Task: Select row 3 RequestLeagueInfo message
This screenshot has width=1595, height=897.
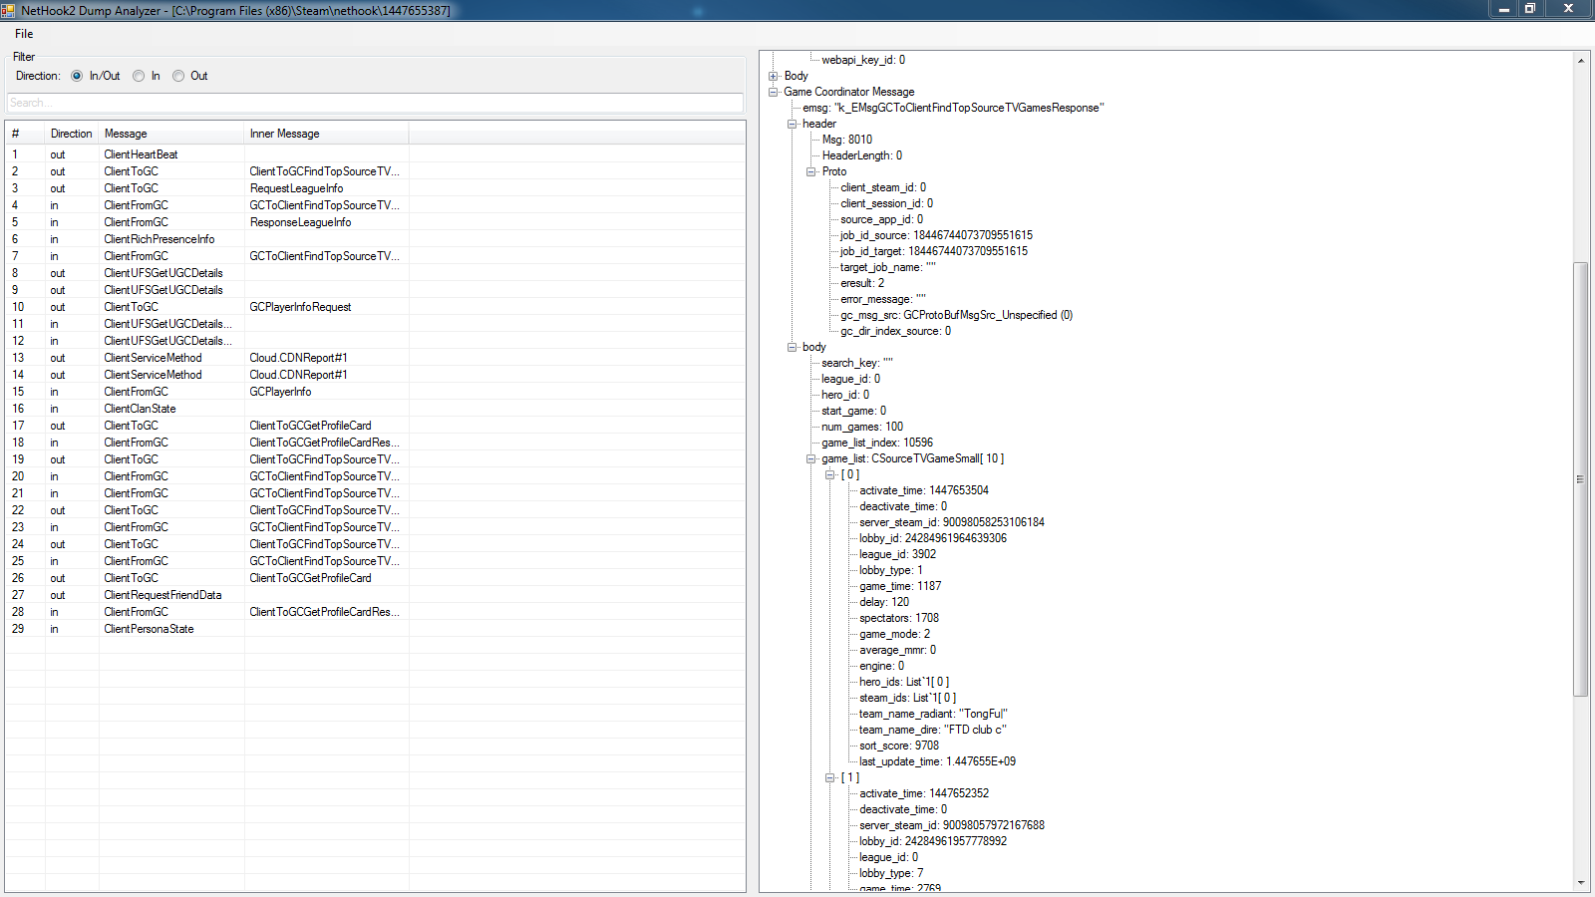Action: coord(375,188)
